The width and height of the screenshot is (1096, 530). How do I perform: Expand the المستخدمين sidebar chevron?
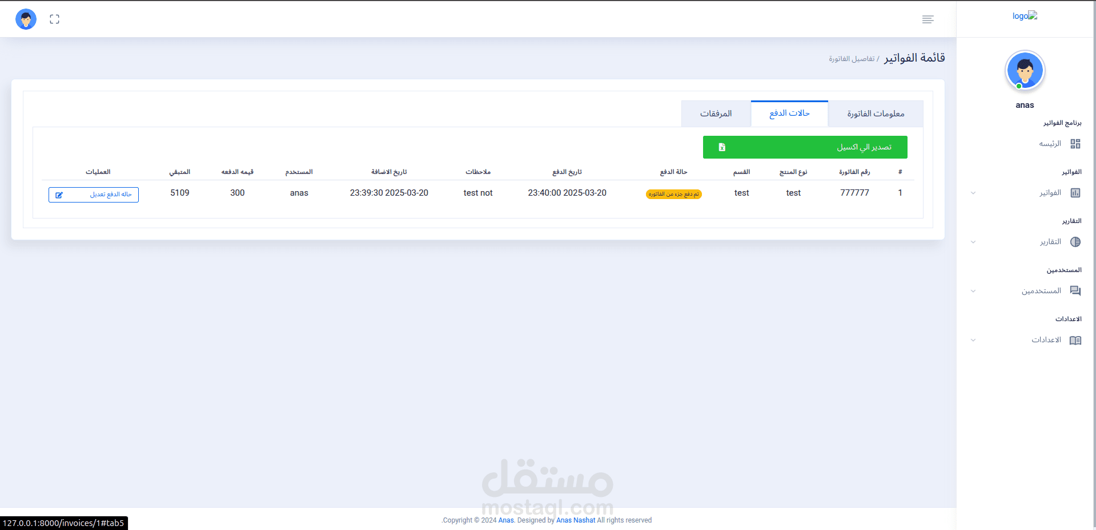click(x=973, y=291)
